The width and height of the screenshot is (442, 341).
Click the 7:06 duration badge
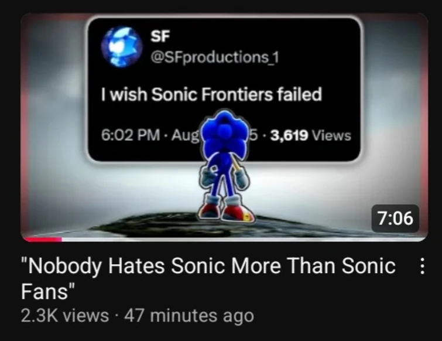[393, 219]
